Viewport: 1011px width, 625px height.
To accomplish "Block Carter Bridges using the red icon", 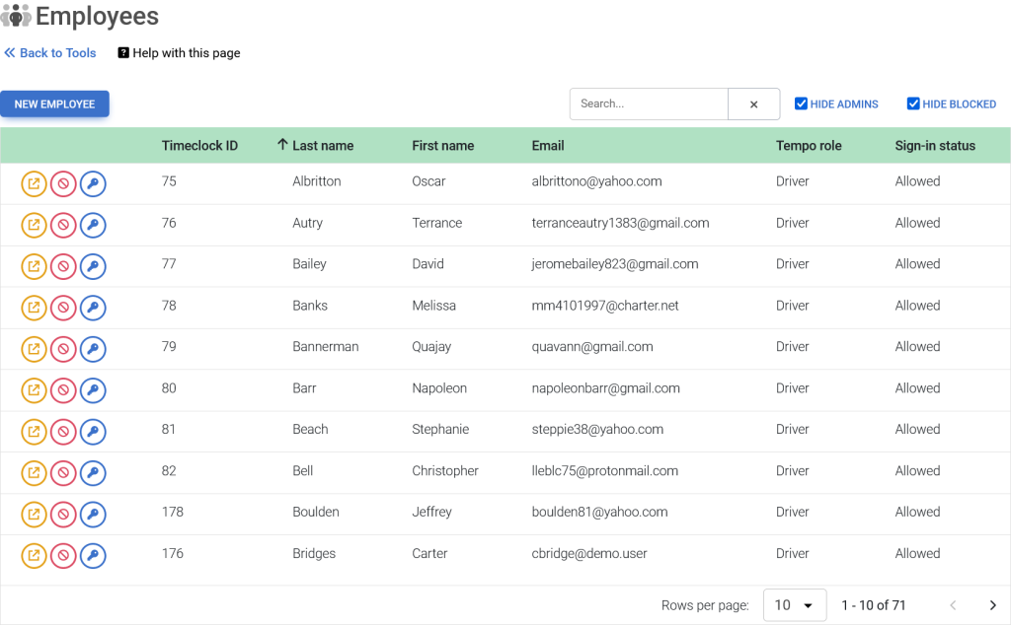I will coord(63,556).
